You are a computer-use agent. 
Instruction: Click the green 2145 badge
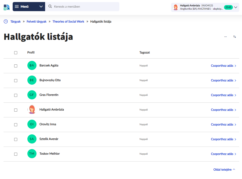pyautogui.click(x=228, y=7)
